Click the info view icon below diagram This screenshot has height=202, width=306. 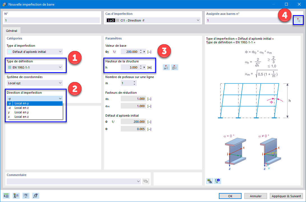[x=218, y=181]
